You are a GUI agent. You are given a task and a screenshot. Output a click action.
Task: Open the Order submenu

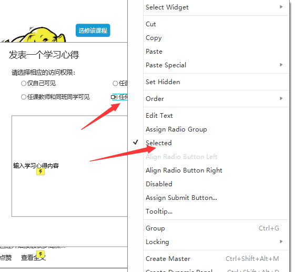pyautogui.click(x=216, y=98)
